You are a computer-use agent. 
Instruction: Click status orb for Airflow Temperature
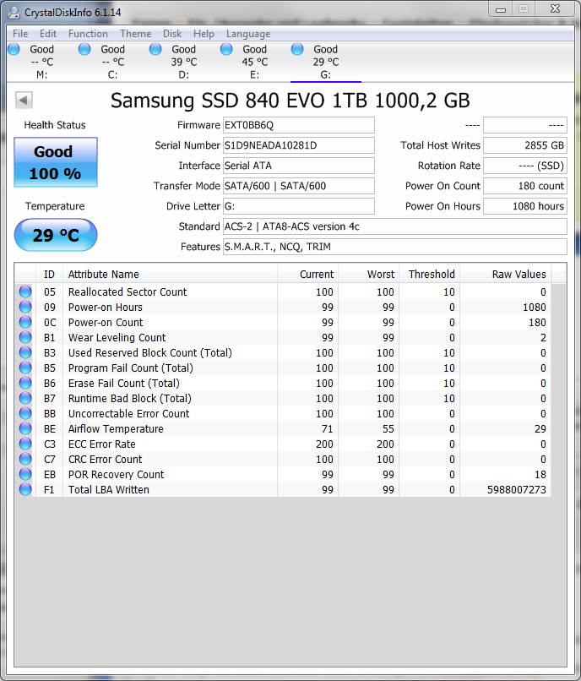(25, 428)
